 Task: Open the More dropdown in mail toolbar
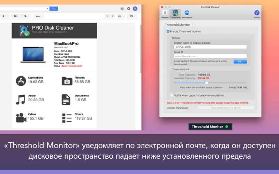pyautogui.click(x=38, y=16)
